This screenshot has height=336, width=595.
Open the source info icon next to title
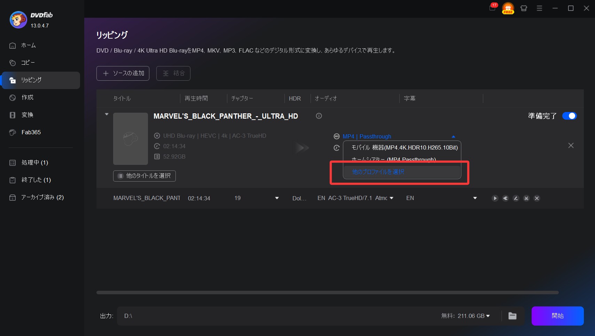click(x=319, y=116)
